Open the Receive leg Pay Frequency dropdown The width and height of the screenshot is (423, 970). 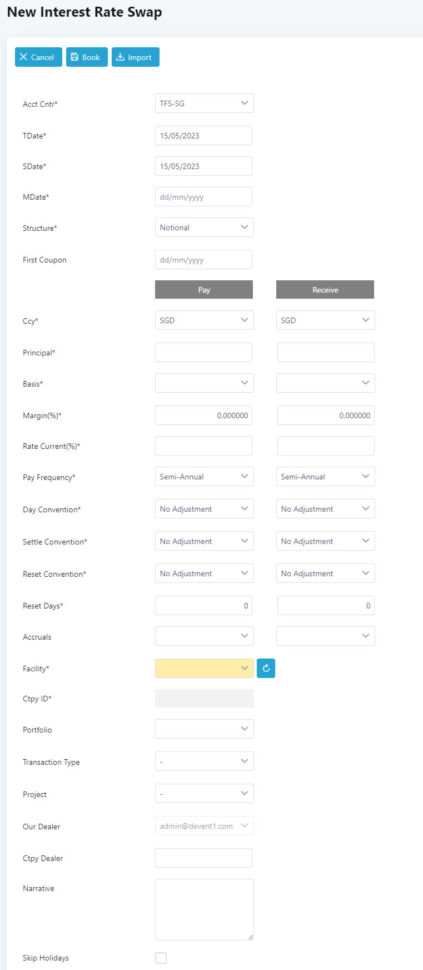[x=326, y=477]
